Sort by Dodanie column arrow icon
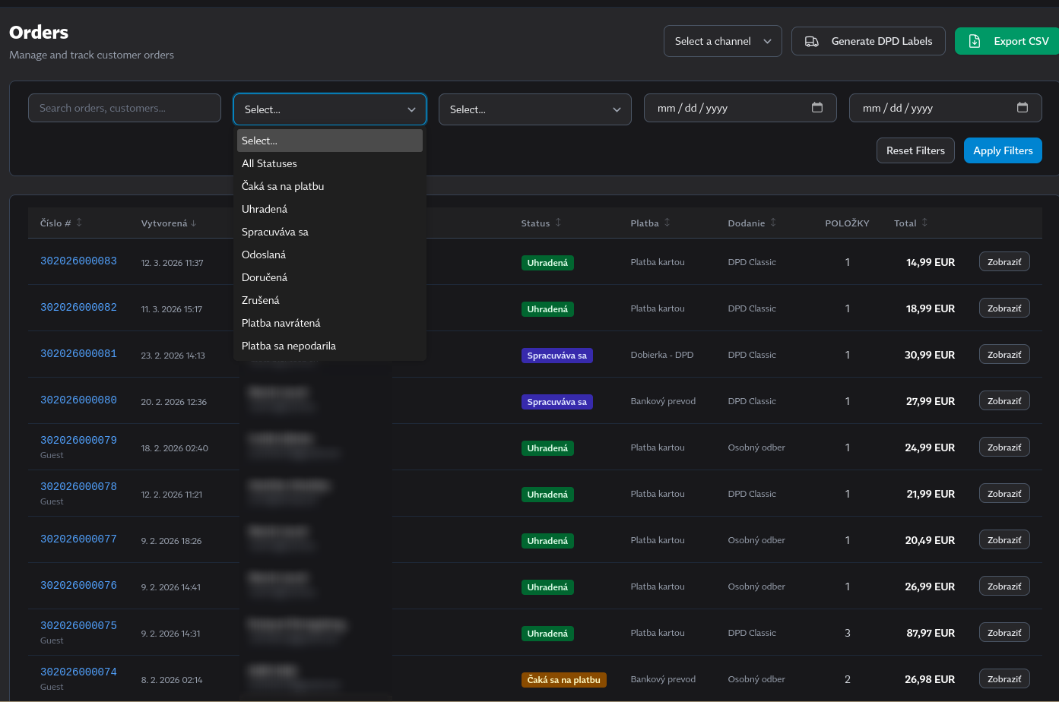This screenshot has width=1059, height=702. click(x=773, y=223)
